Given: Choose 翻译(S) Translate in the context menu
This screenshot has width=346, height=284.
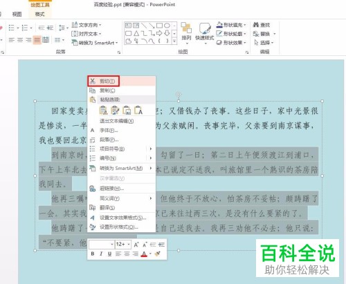Looking at the screenshot, I should pyautogui.click(x=121, y=208).
